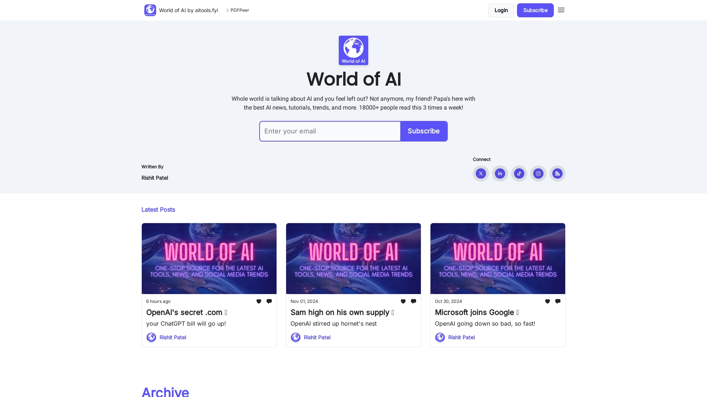Click Subscribe next to the email field
This screenshot has width=707, height=397.
point(424,131)
